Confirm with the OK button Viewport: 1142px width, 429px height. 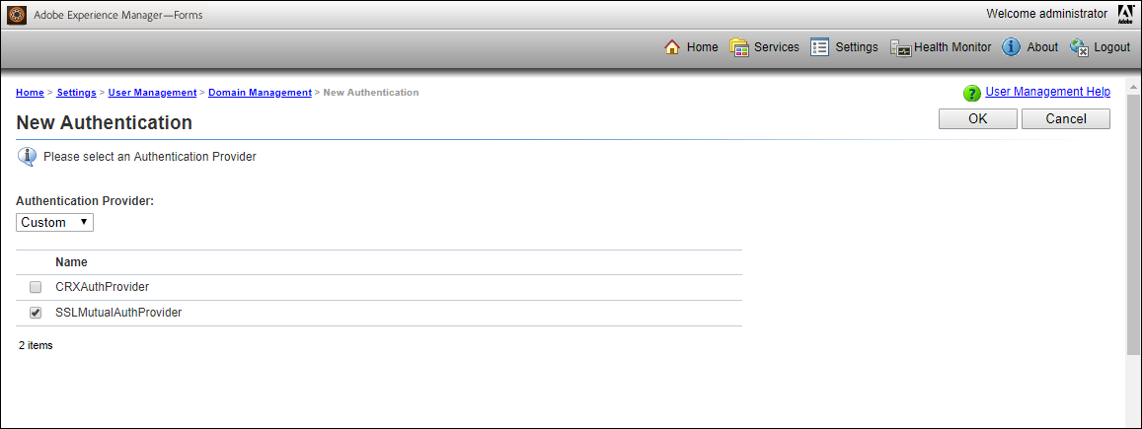[977, 119]
